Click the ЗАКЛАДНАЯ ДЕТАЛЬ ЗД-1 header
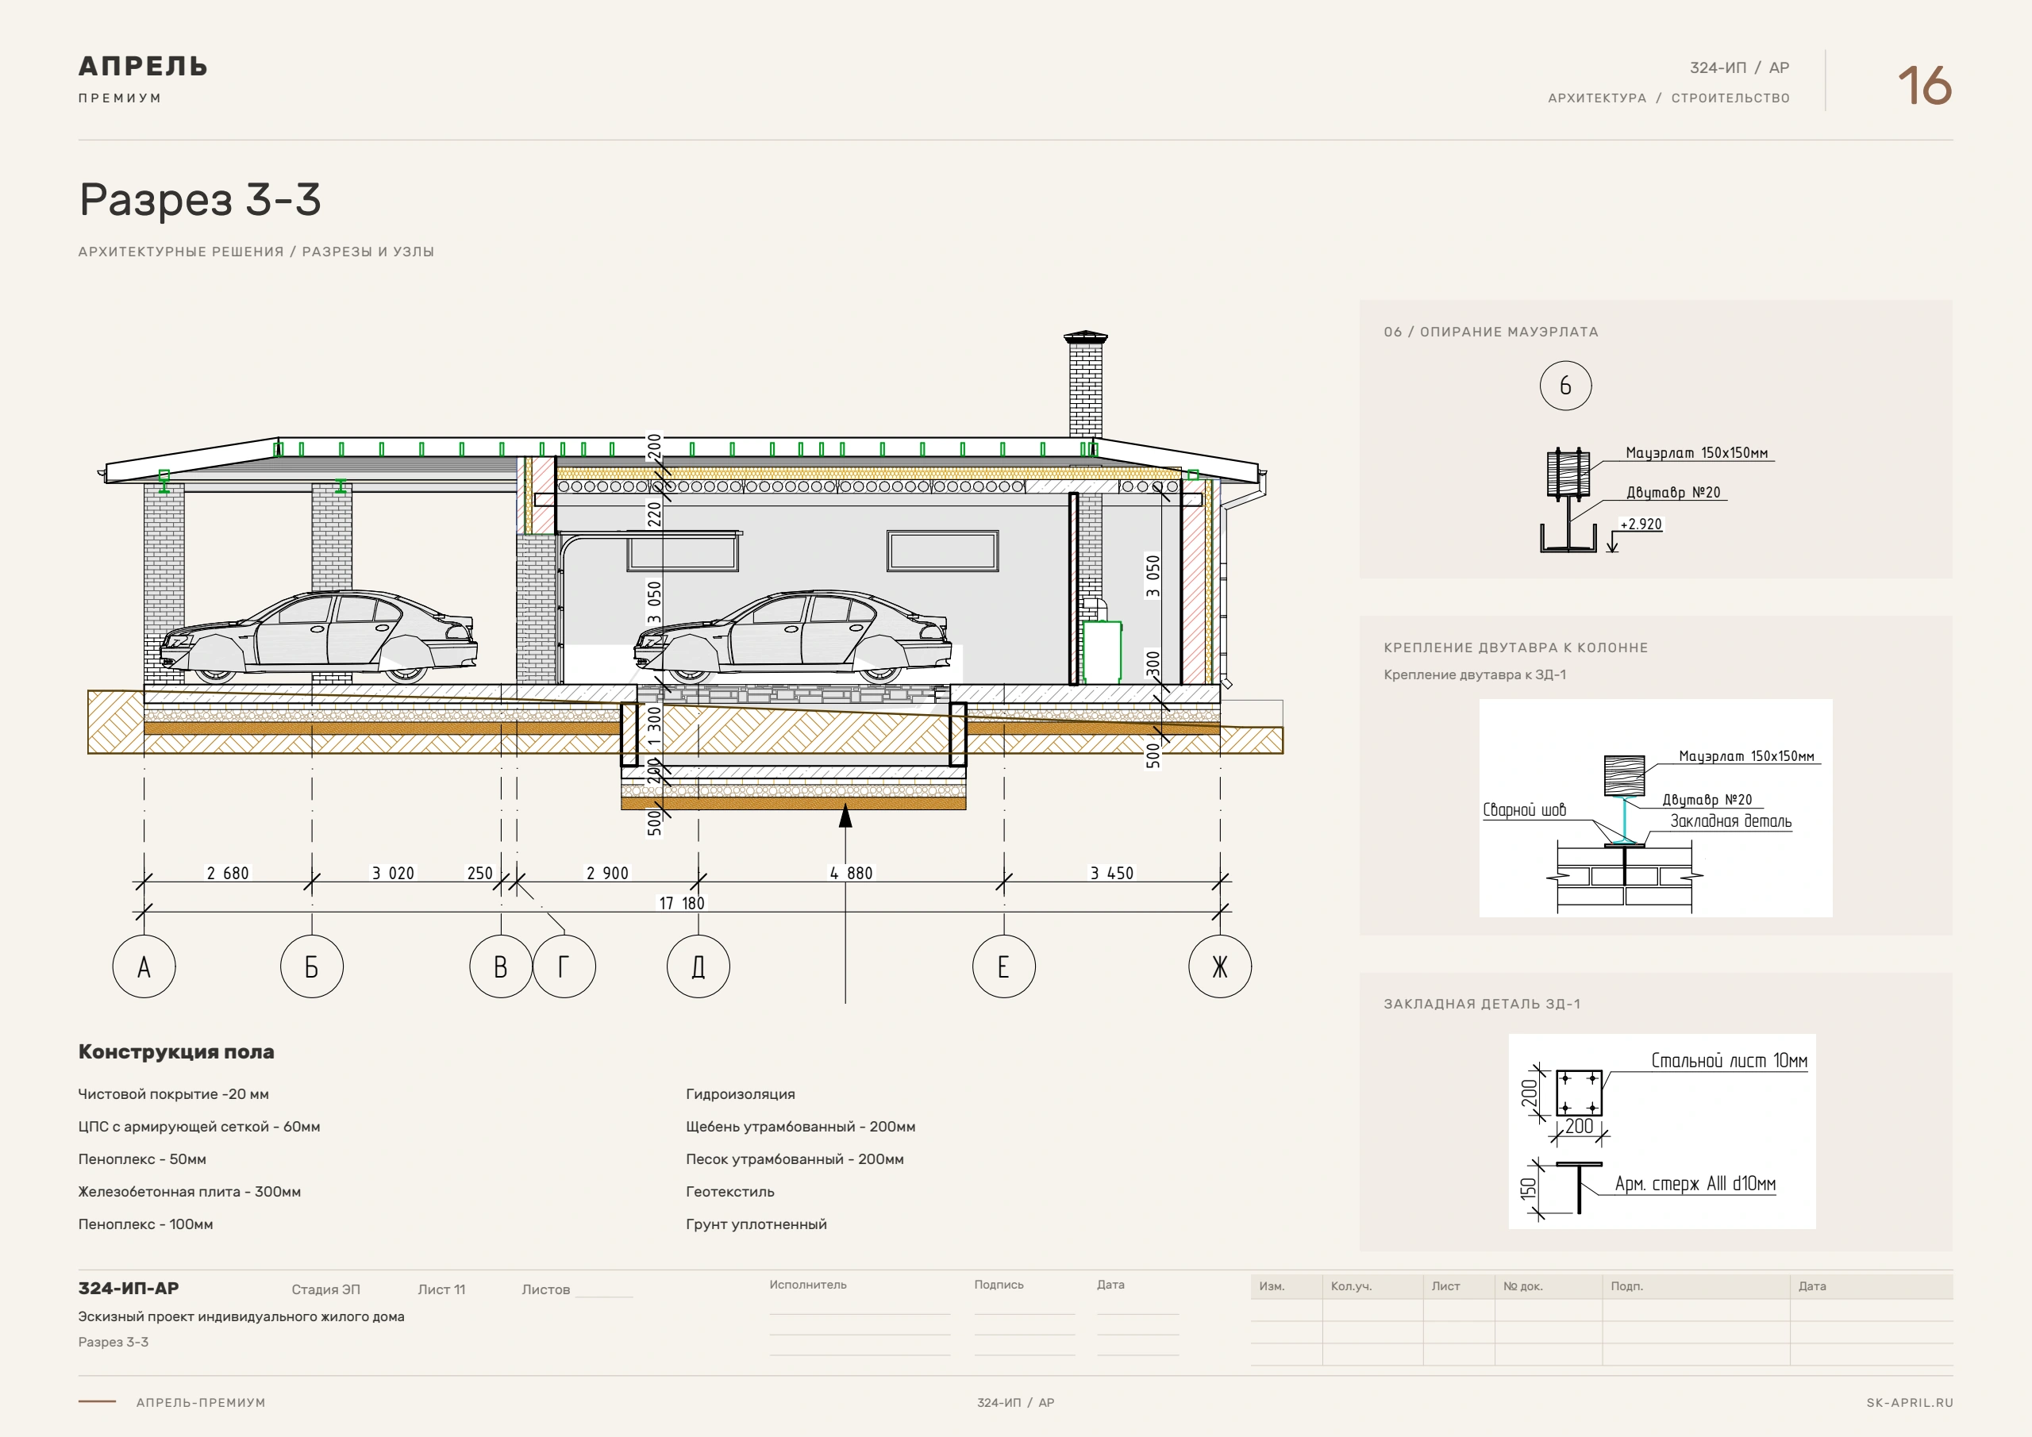Screen dimensions: 2032x1437 (1481, 1004)
